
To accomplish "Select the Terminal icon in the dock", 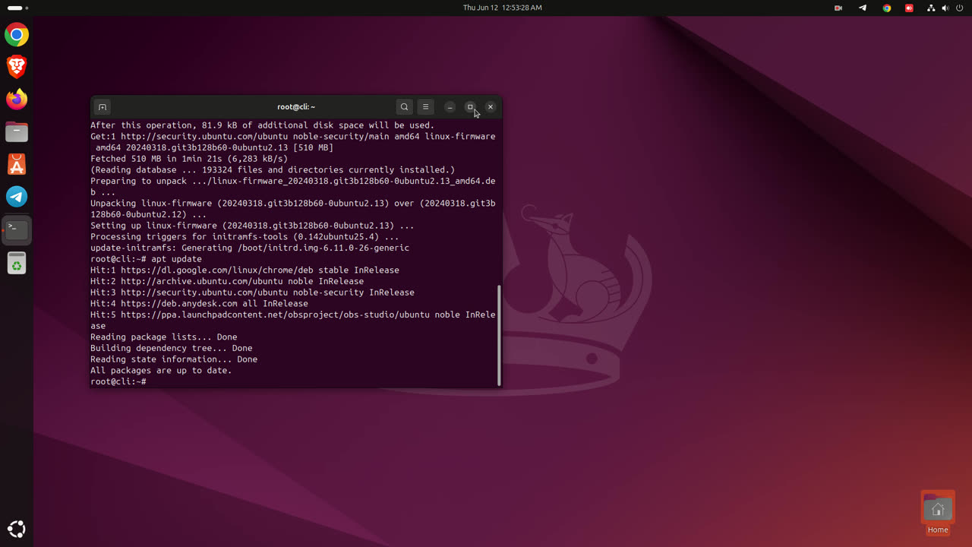I will pos(17,229).
